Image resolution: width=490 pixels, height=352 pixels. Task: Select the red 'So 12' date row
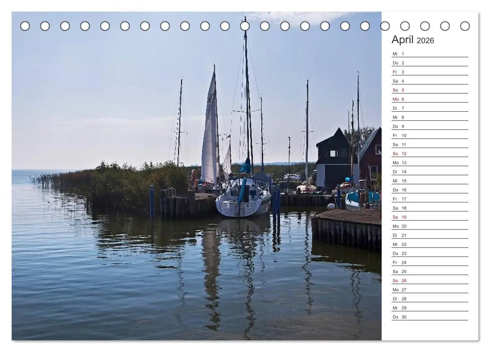[430, 154]
